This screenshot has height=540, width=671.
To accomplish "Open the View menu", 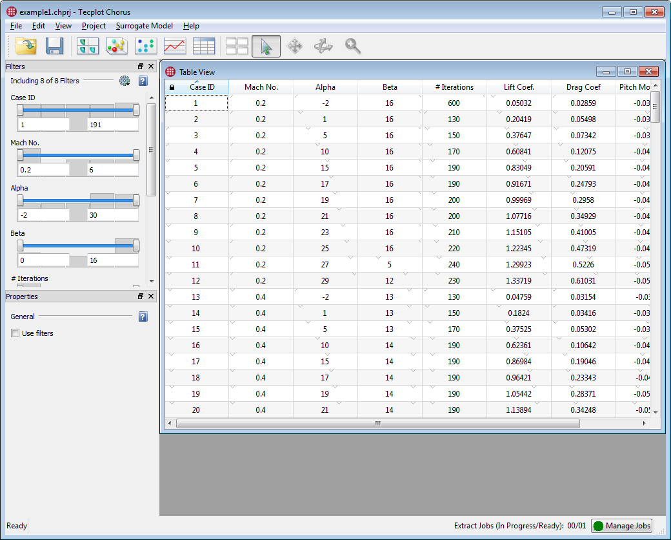I will click(63, 26).
